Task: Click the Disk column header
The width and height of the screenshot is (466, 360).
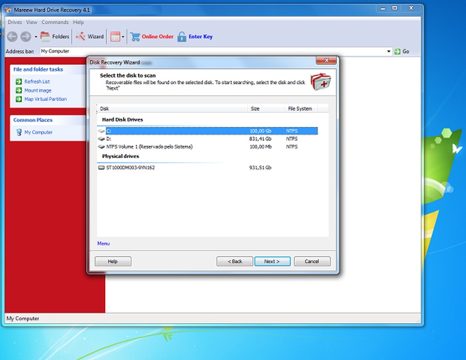Action: (172, 108)
